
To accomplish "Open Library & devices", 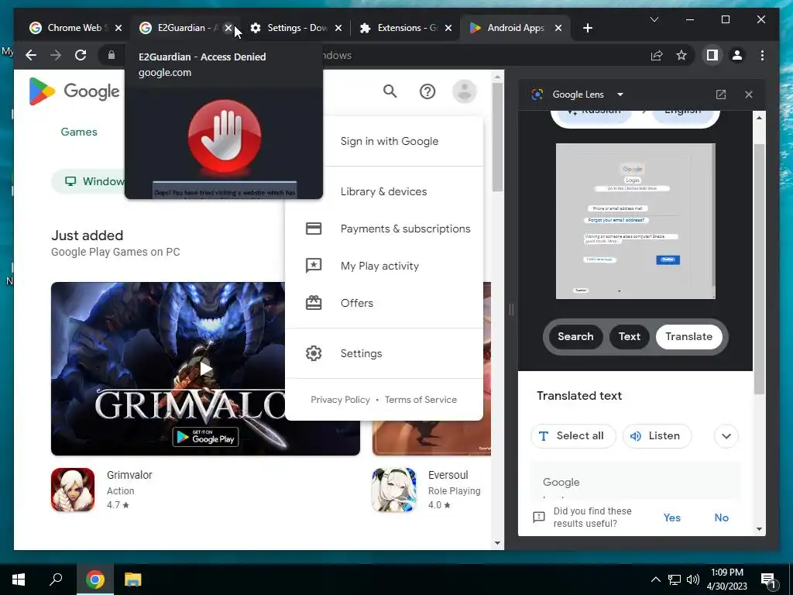I will click(x=383, y=192).
